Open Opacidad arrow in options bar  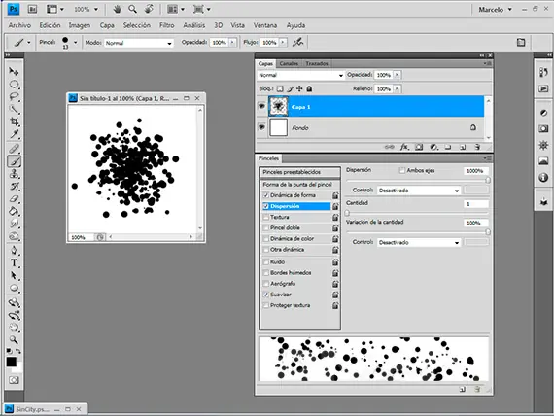tap(232, 43)
